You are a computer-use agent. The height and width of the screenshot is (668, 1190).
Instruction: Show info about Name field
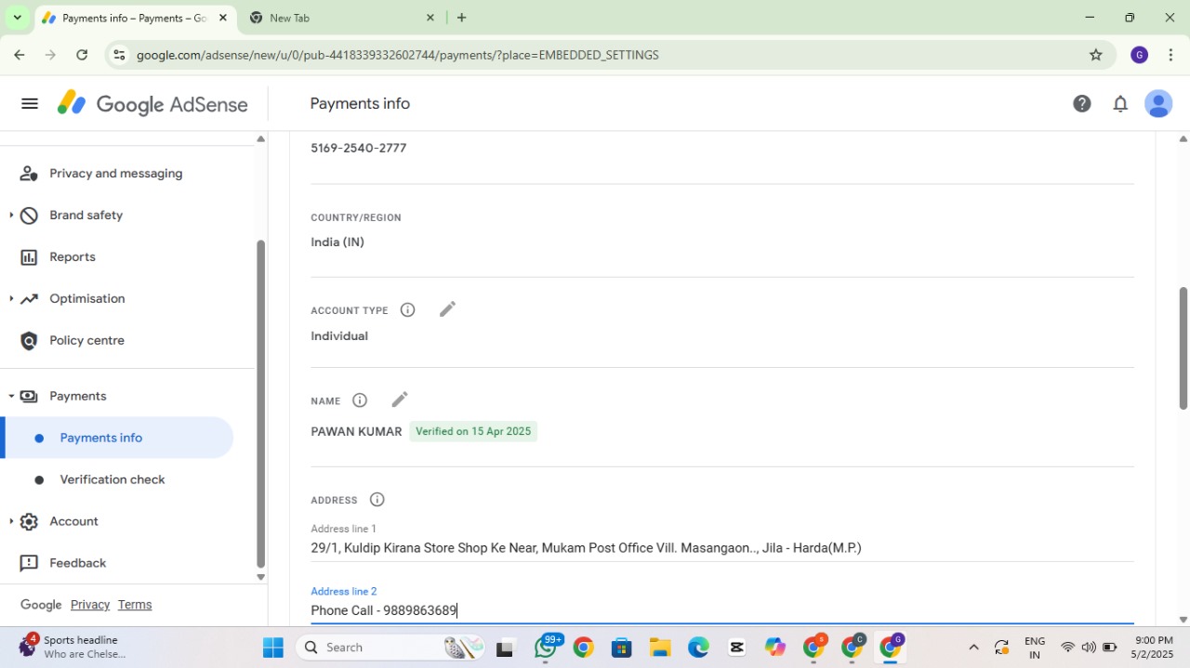pos(360,400)
